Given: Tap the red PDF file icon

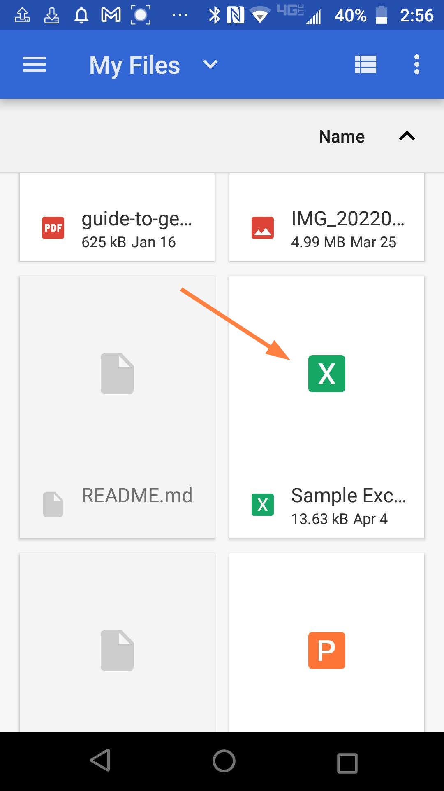Looking at the screenshot, I should pyautogui.click(x=53, y=228).
